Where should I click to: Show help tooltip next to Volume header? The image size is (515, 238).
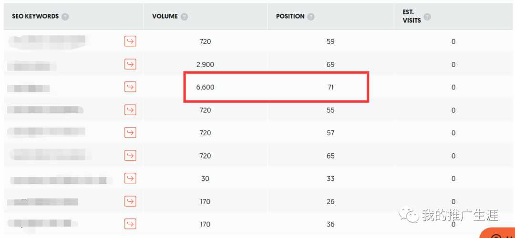[184, 17]
